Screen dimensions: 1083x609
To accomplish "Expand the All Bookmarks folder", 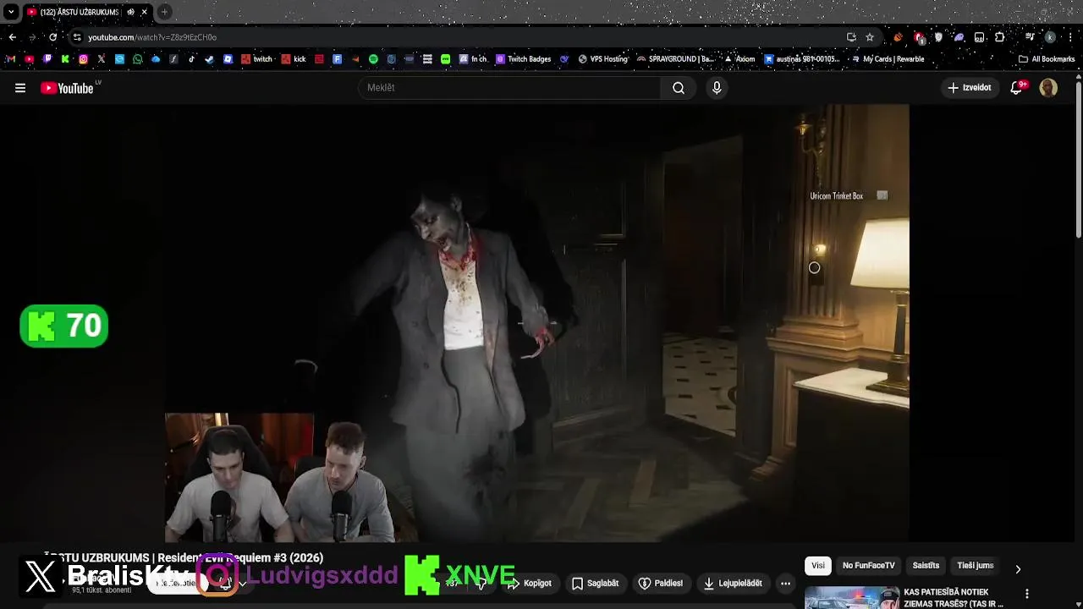I will tap(1047, 59).
